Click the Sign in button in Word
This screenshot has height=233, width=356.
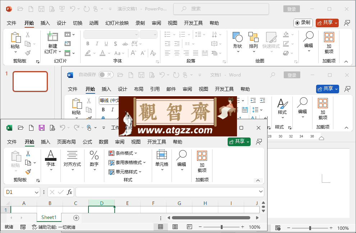292,75
